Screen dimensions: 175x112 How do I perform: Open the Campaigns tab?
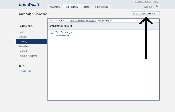click(72, 7)
